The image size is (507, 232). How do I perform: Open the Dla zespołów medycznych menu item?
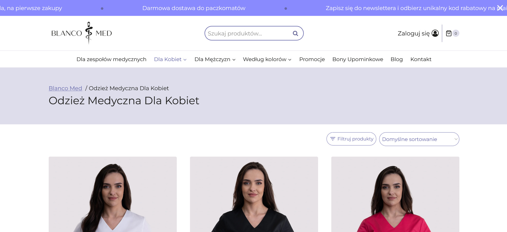[x=111, y=59]
